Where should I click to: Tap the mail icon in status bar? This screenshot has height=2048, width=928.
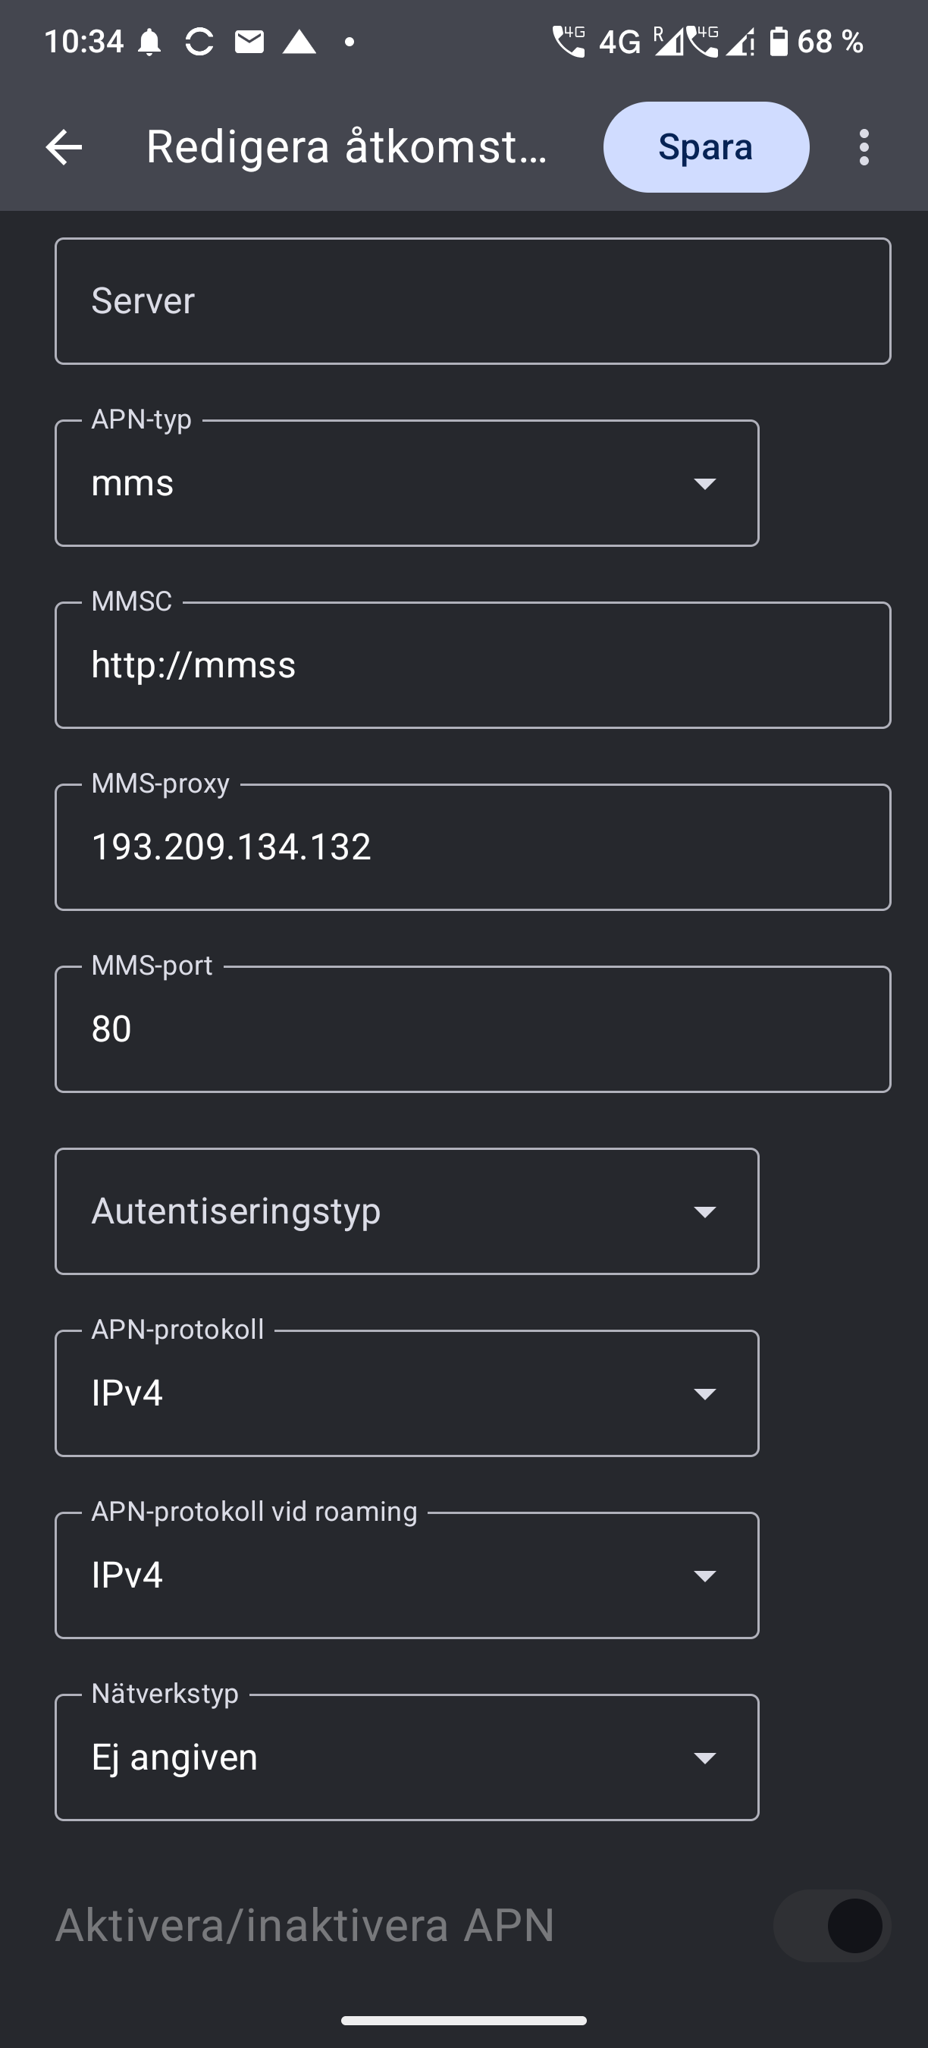249,42
